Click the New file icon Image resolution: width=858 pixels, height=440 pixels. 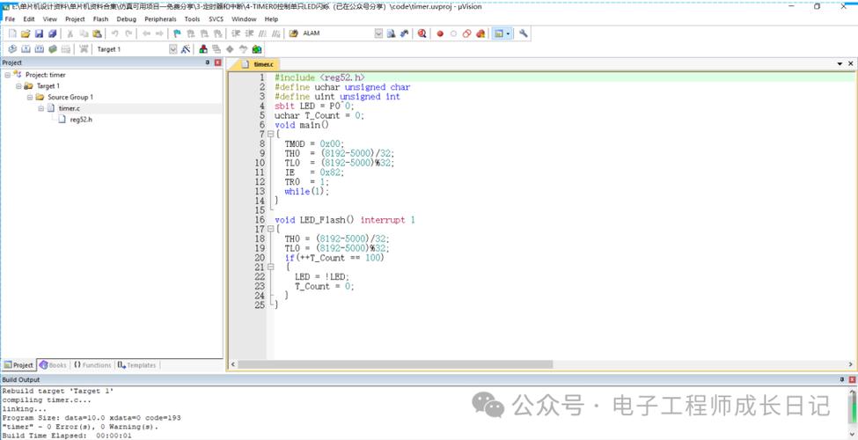pyautogui.click(x=12, y=33)
